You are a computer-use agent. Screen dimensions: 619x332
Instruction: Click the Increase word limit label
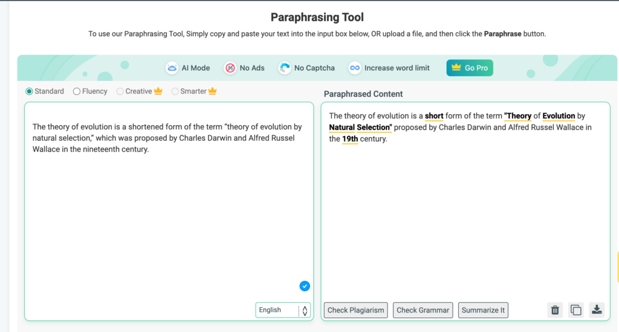click(397, 68)
